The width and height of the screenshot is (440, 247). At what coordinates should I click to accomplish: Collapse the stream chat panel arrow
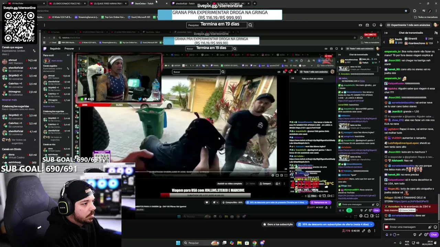point(386,33)
